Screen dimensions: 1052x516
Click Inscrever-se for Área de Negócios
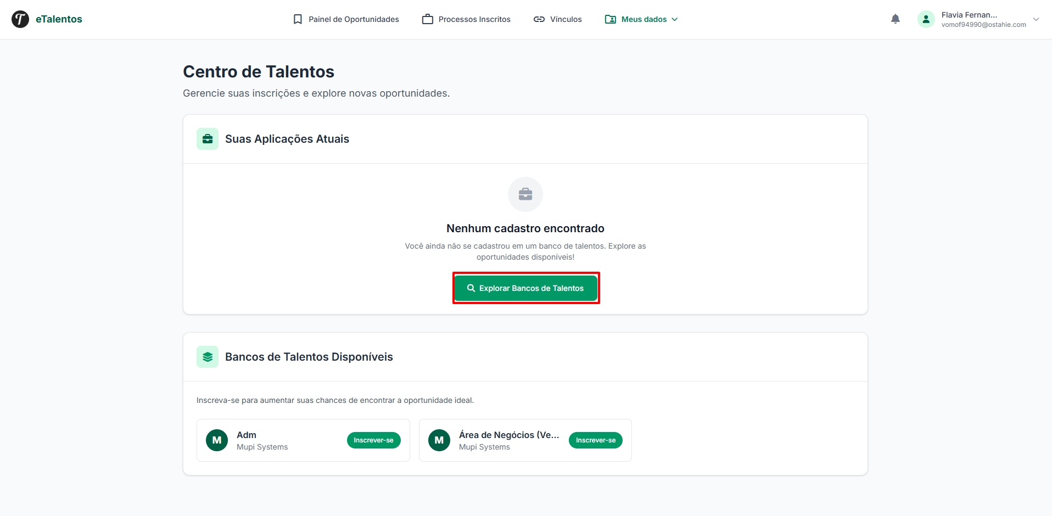click(595, 440)
